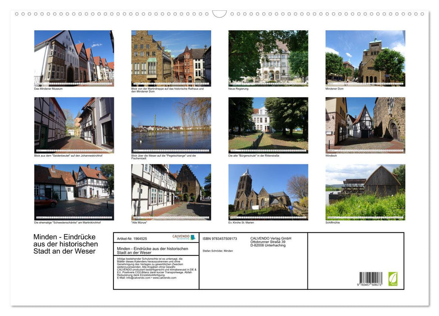
Task: Click the calendar strip under Neue Regierung
Action: tap(268, 84)
